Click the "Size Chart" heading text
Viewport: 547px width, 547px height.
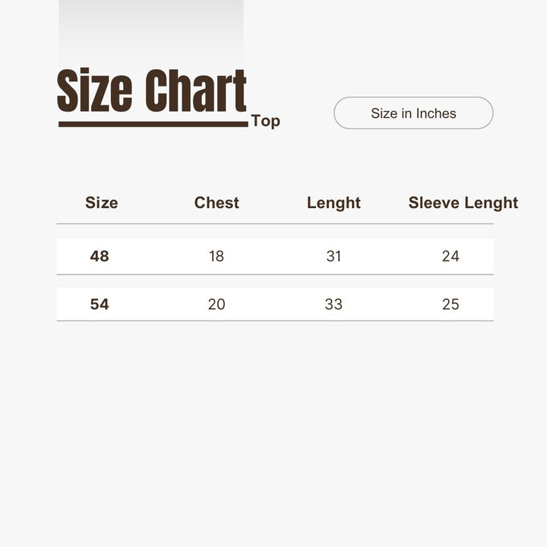pyautogui.click(x=152, y=91)
